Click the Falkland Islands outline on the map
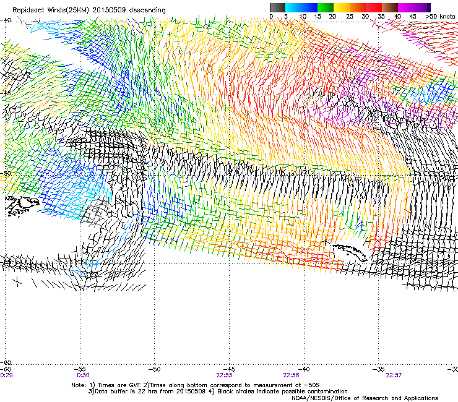This screenshot has width=458, height=402. [22, 206]
